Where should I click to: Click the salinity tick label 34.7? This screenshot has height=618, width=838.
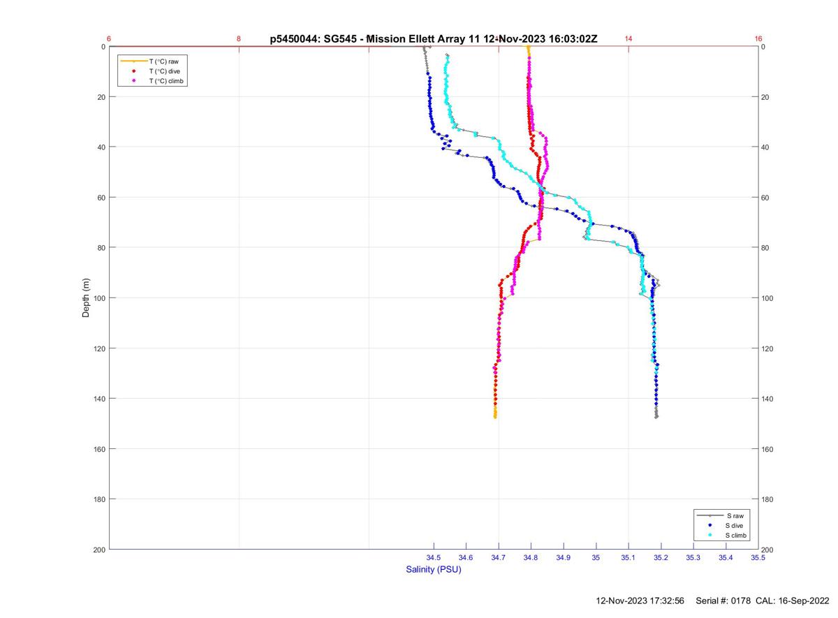499,558
